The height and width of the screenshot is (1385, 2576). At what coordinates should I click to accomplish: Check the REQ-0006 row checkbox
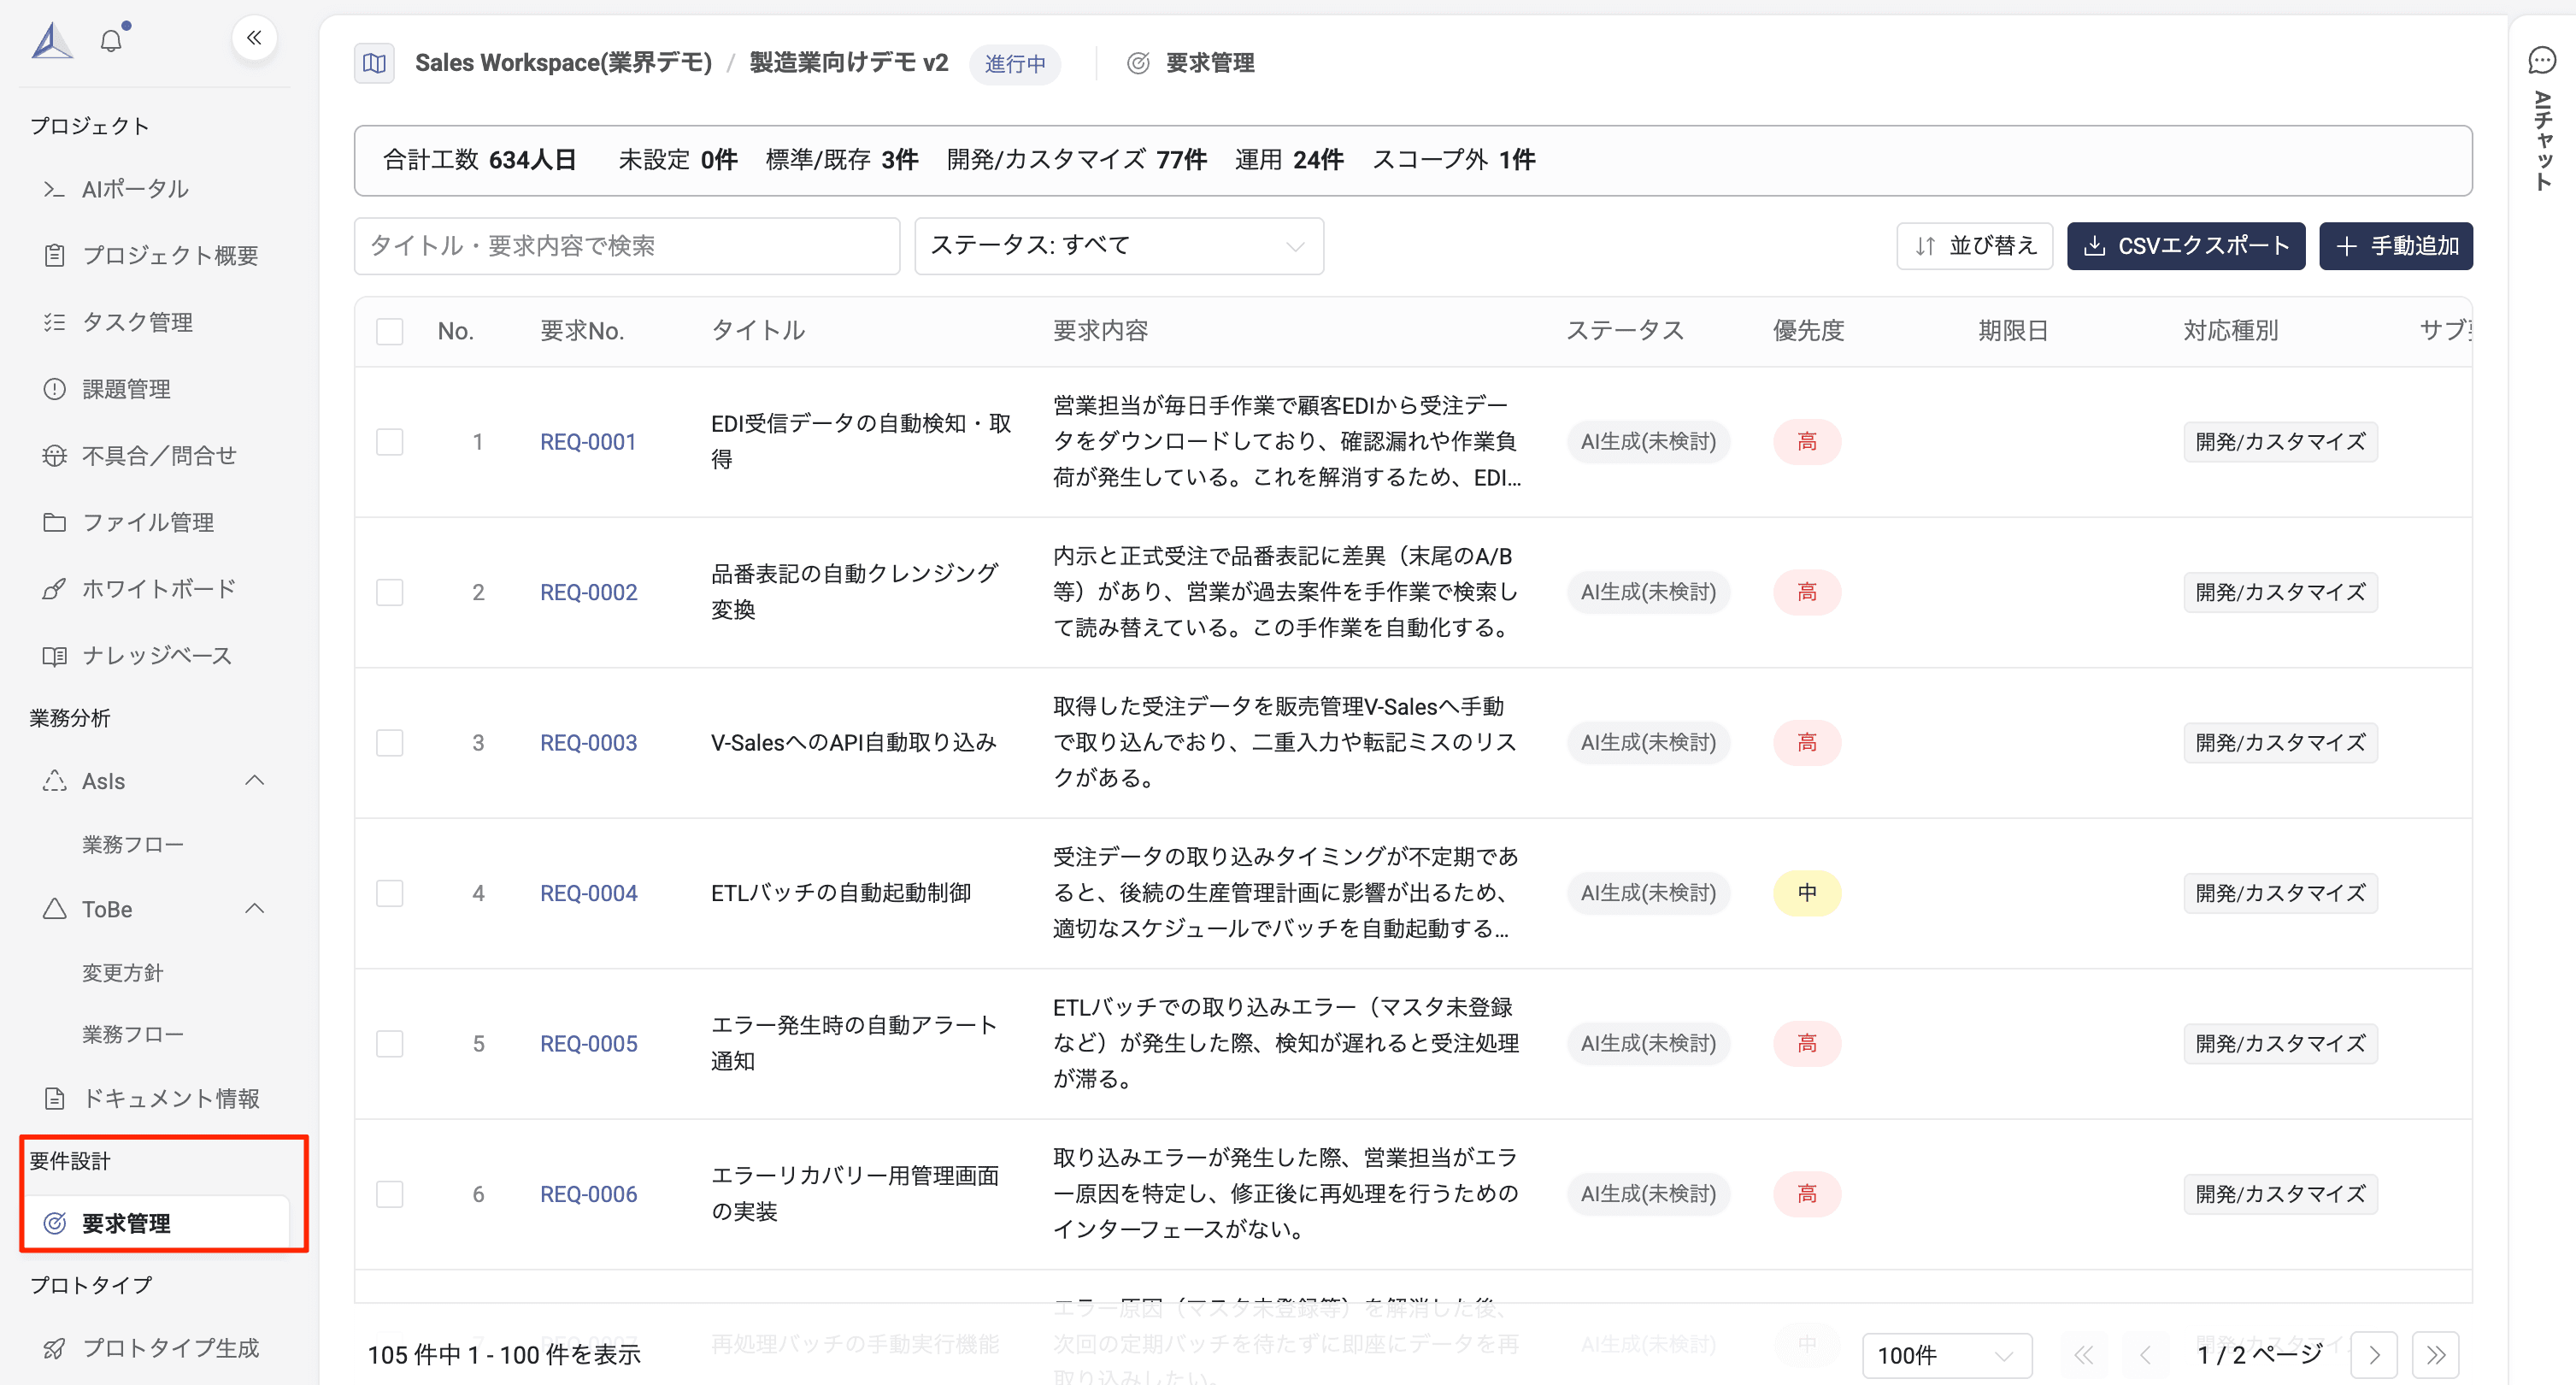389,1194
